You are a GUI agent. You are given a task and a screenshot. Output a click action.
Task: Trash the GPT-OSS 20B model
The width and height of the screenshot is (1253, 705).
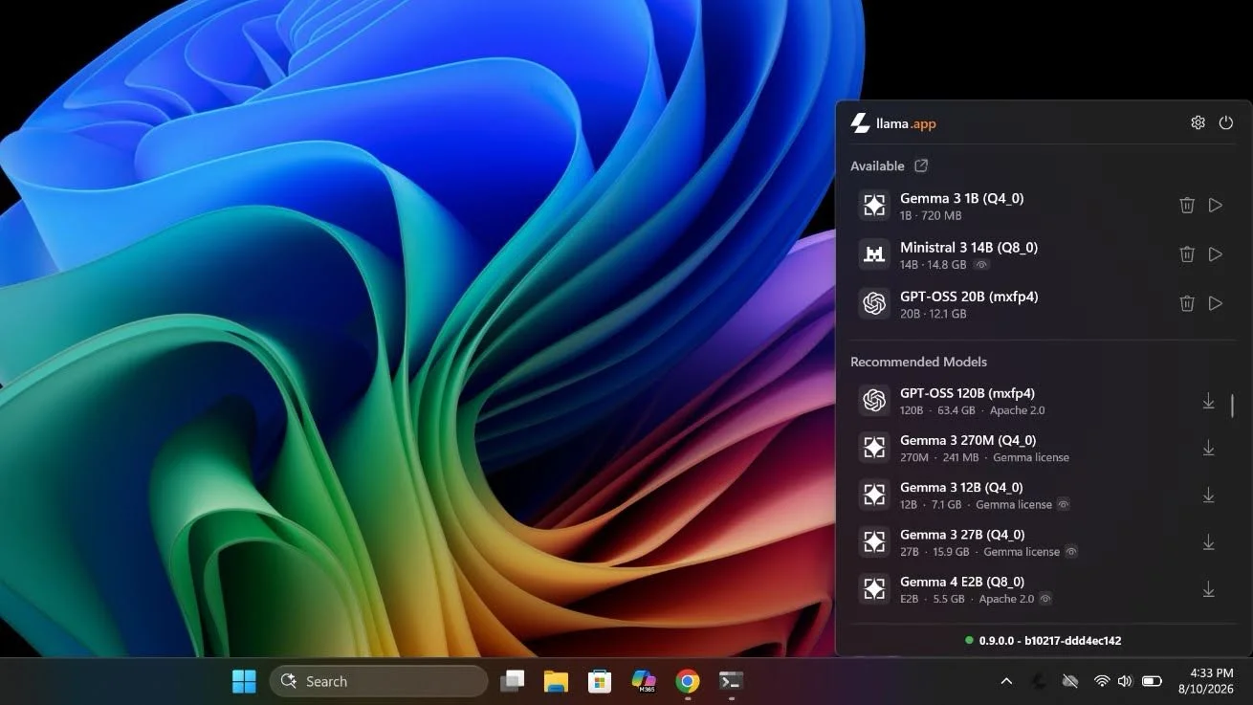[x=1186, y=303]
